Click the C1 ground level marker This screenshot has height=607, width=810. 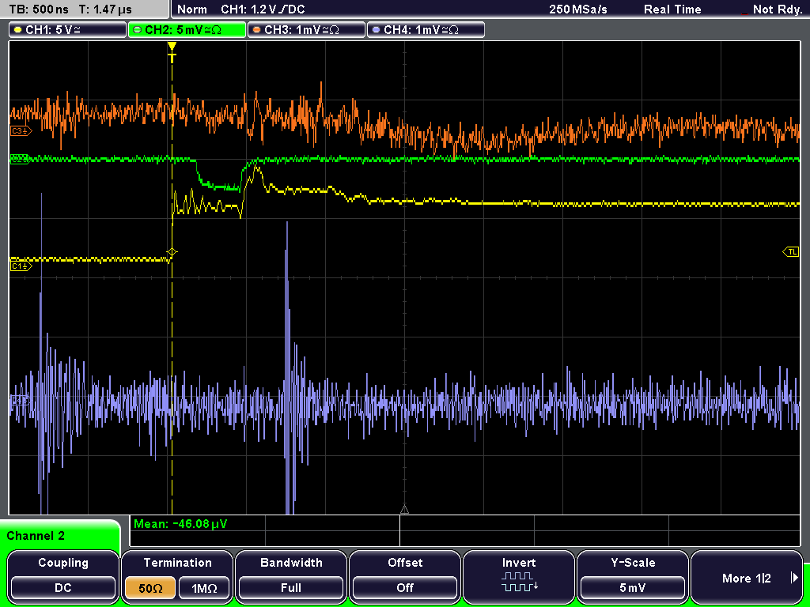21,266
